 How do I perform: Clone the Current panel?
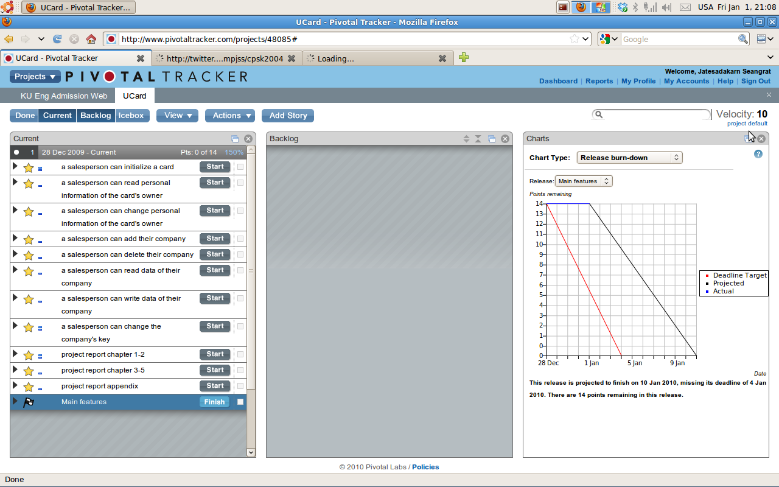235,139
